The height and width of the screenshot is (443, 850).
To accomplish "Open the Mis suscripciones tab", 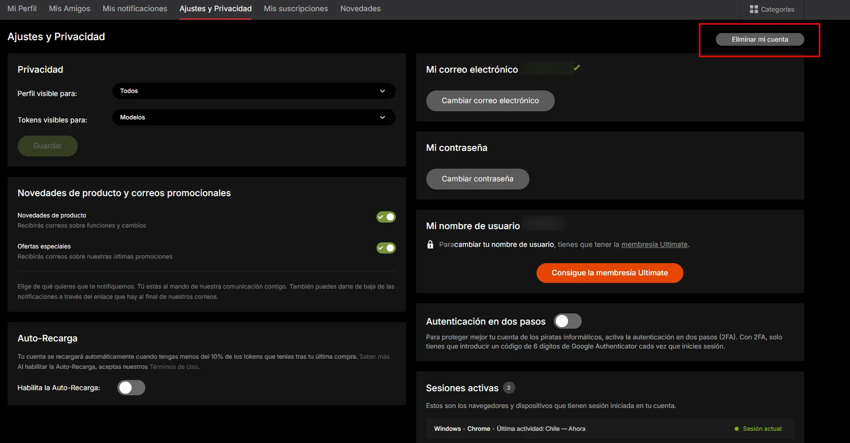I will click(296, 9).
